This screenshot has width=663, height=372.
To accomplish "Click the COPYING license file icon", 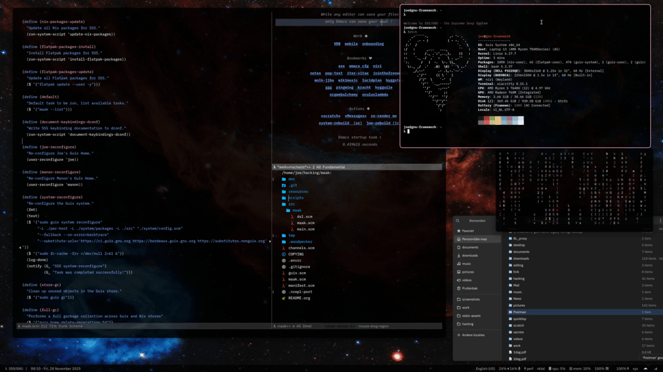I will click(x=284, y=254).
